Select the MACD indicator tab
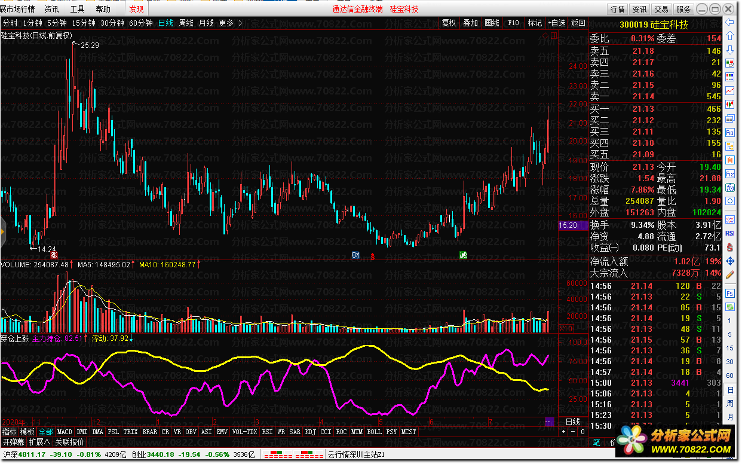 pos(65,431)
